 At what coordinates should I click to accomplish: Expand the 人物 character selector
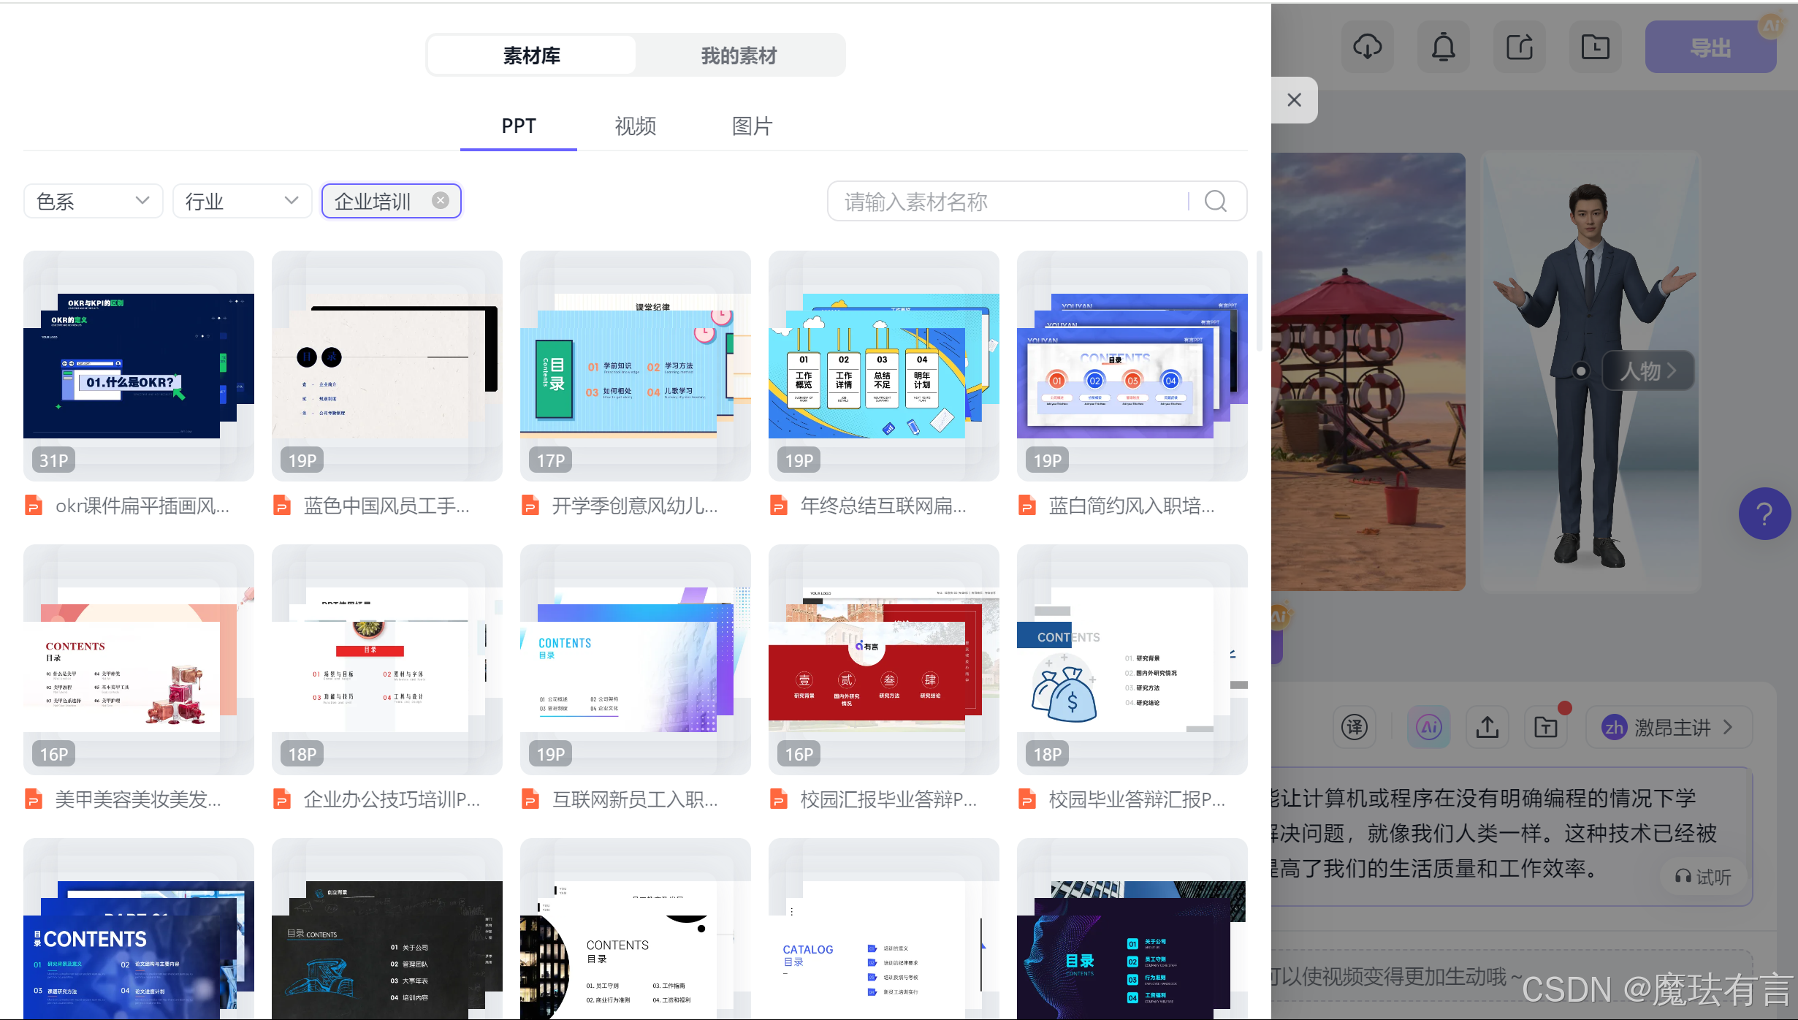[1648, 370]
